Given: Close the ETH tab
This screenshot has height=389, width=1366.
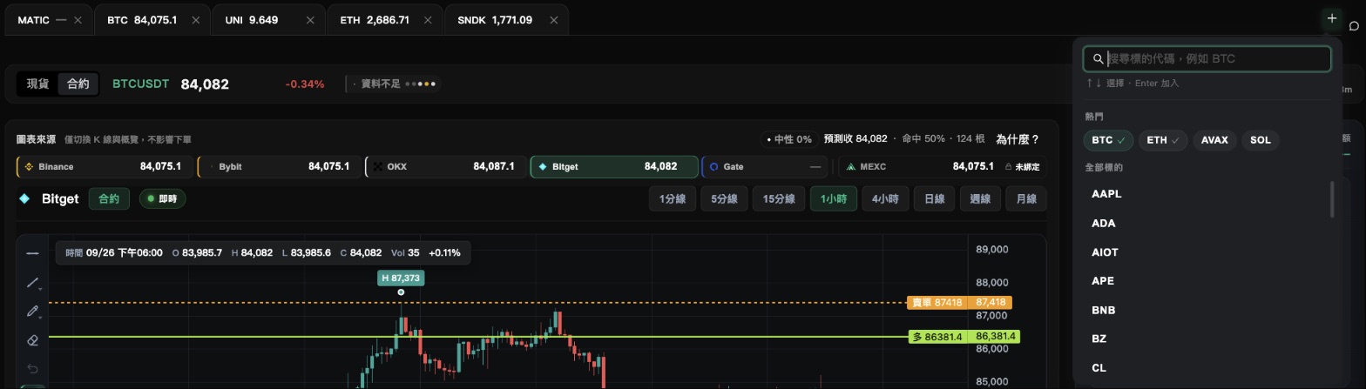Looking at the screenshot, I should (x=429, y=20).
